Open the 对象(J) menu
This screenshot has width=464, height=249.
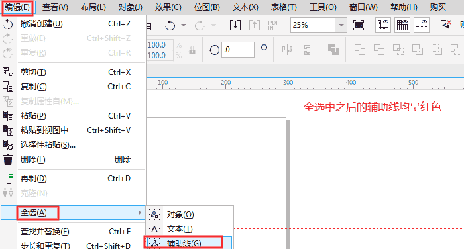pyautogui.click(x=130, y=7)
